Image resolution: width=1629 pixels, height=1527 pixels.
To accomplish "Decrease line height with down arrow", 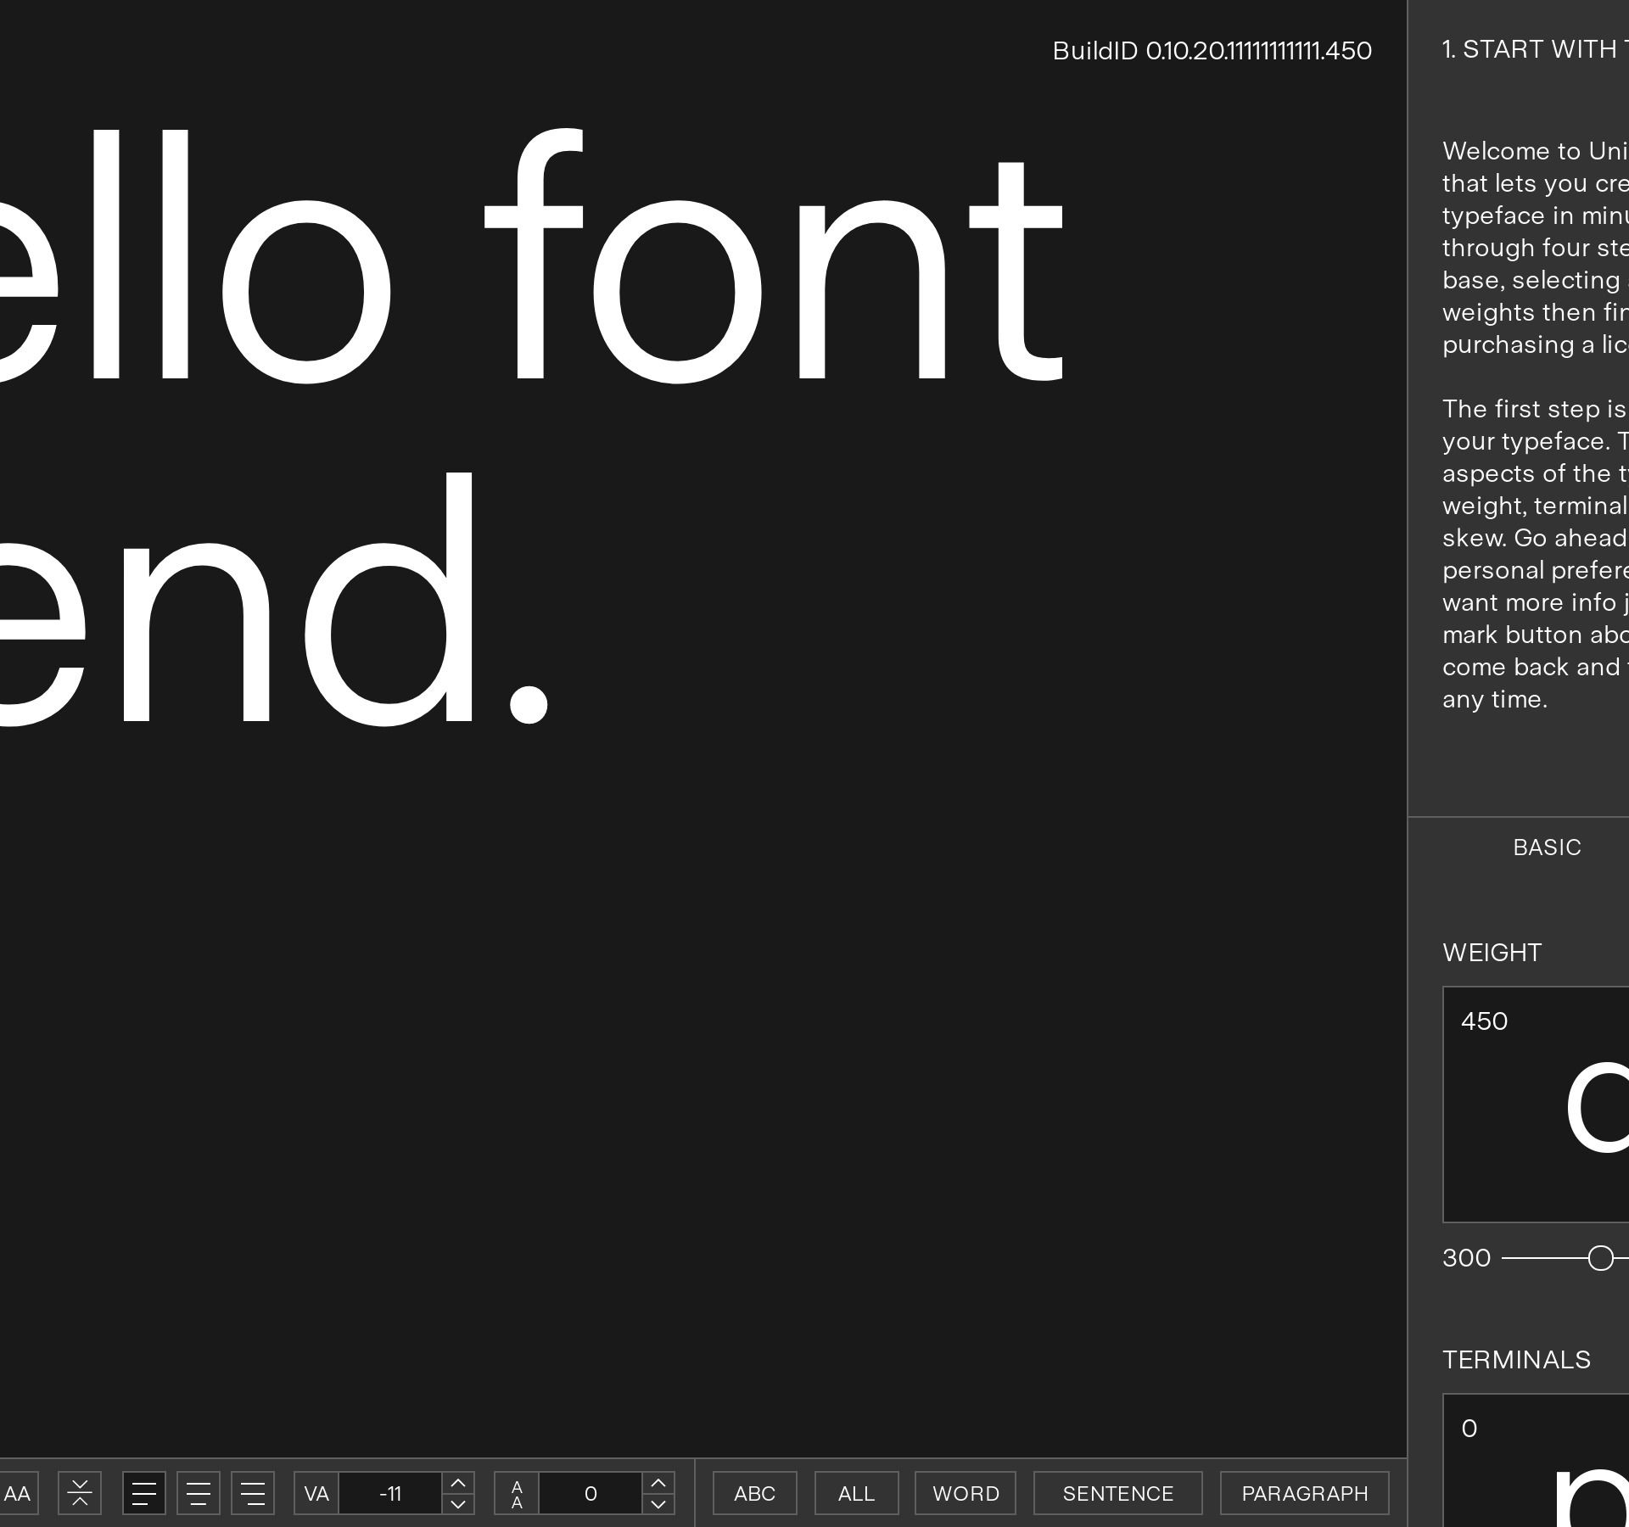I will pos(658,1504).
